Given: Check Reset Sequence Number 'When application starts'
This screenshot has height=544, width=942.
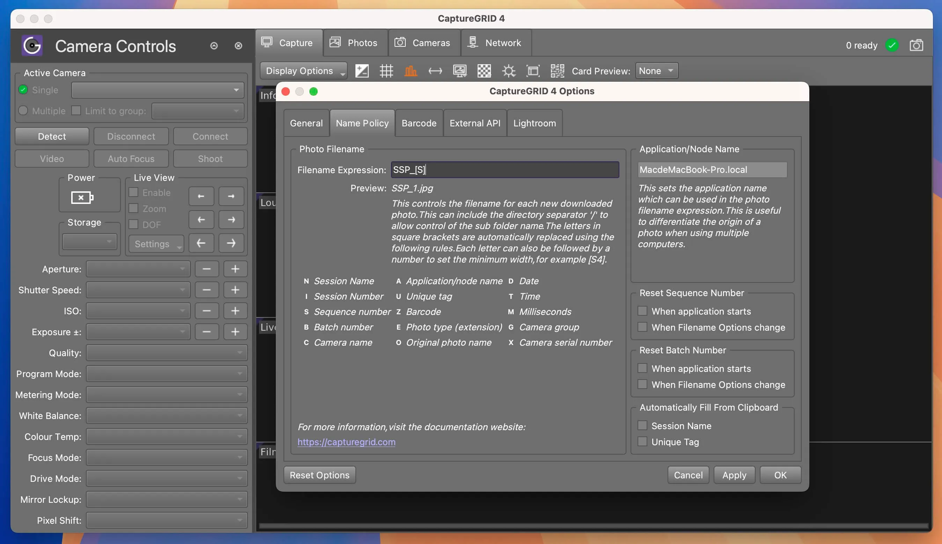Looking at the screenshot, I should 642,311.
